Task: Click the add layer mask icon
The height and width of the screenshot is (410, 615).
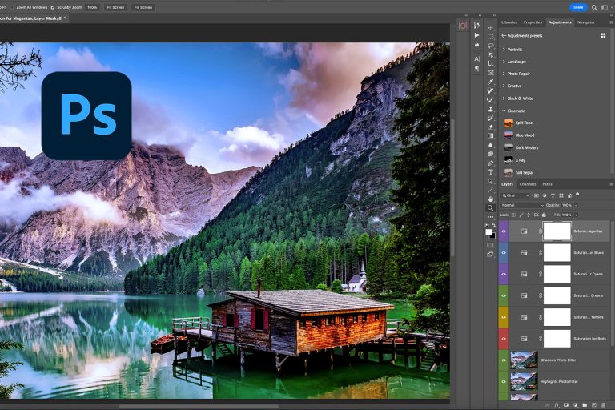Action: (x=566, y=405)
